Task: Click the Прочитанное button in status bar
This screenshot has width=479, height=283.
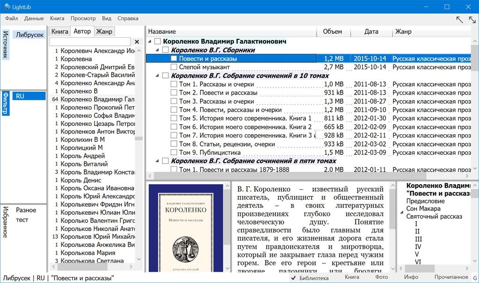Action: pos(451,277)
